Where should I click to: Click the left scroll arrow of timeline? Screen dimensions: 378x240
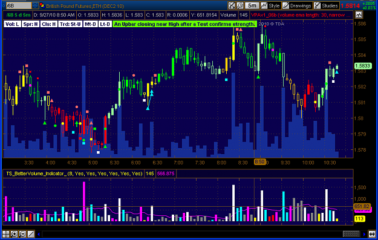click(39, 234)
